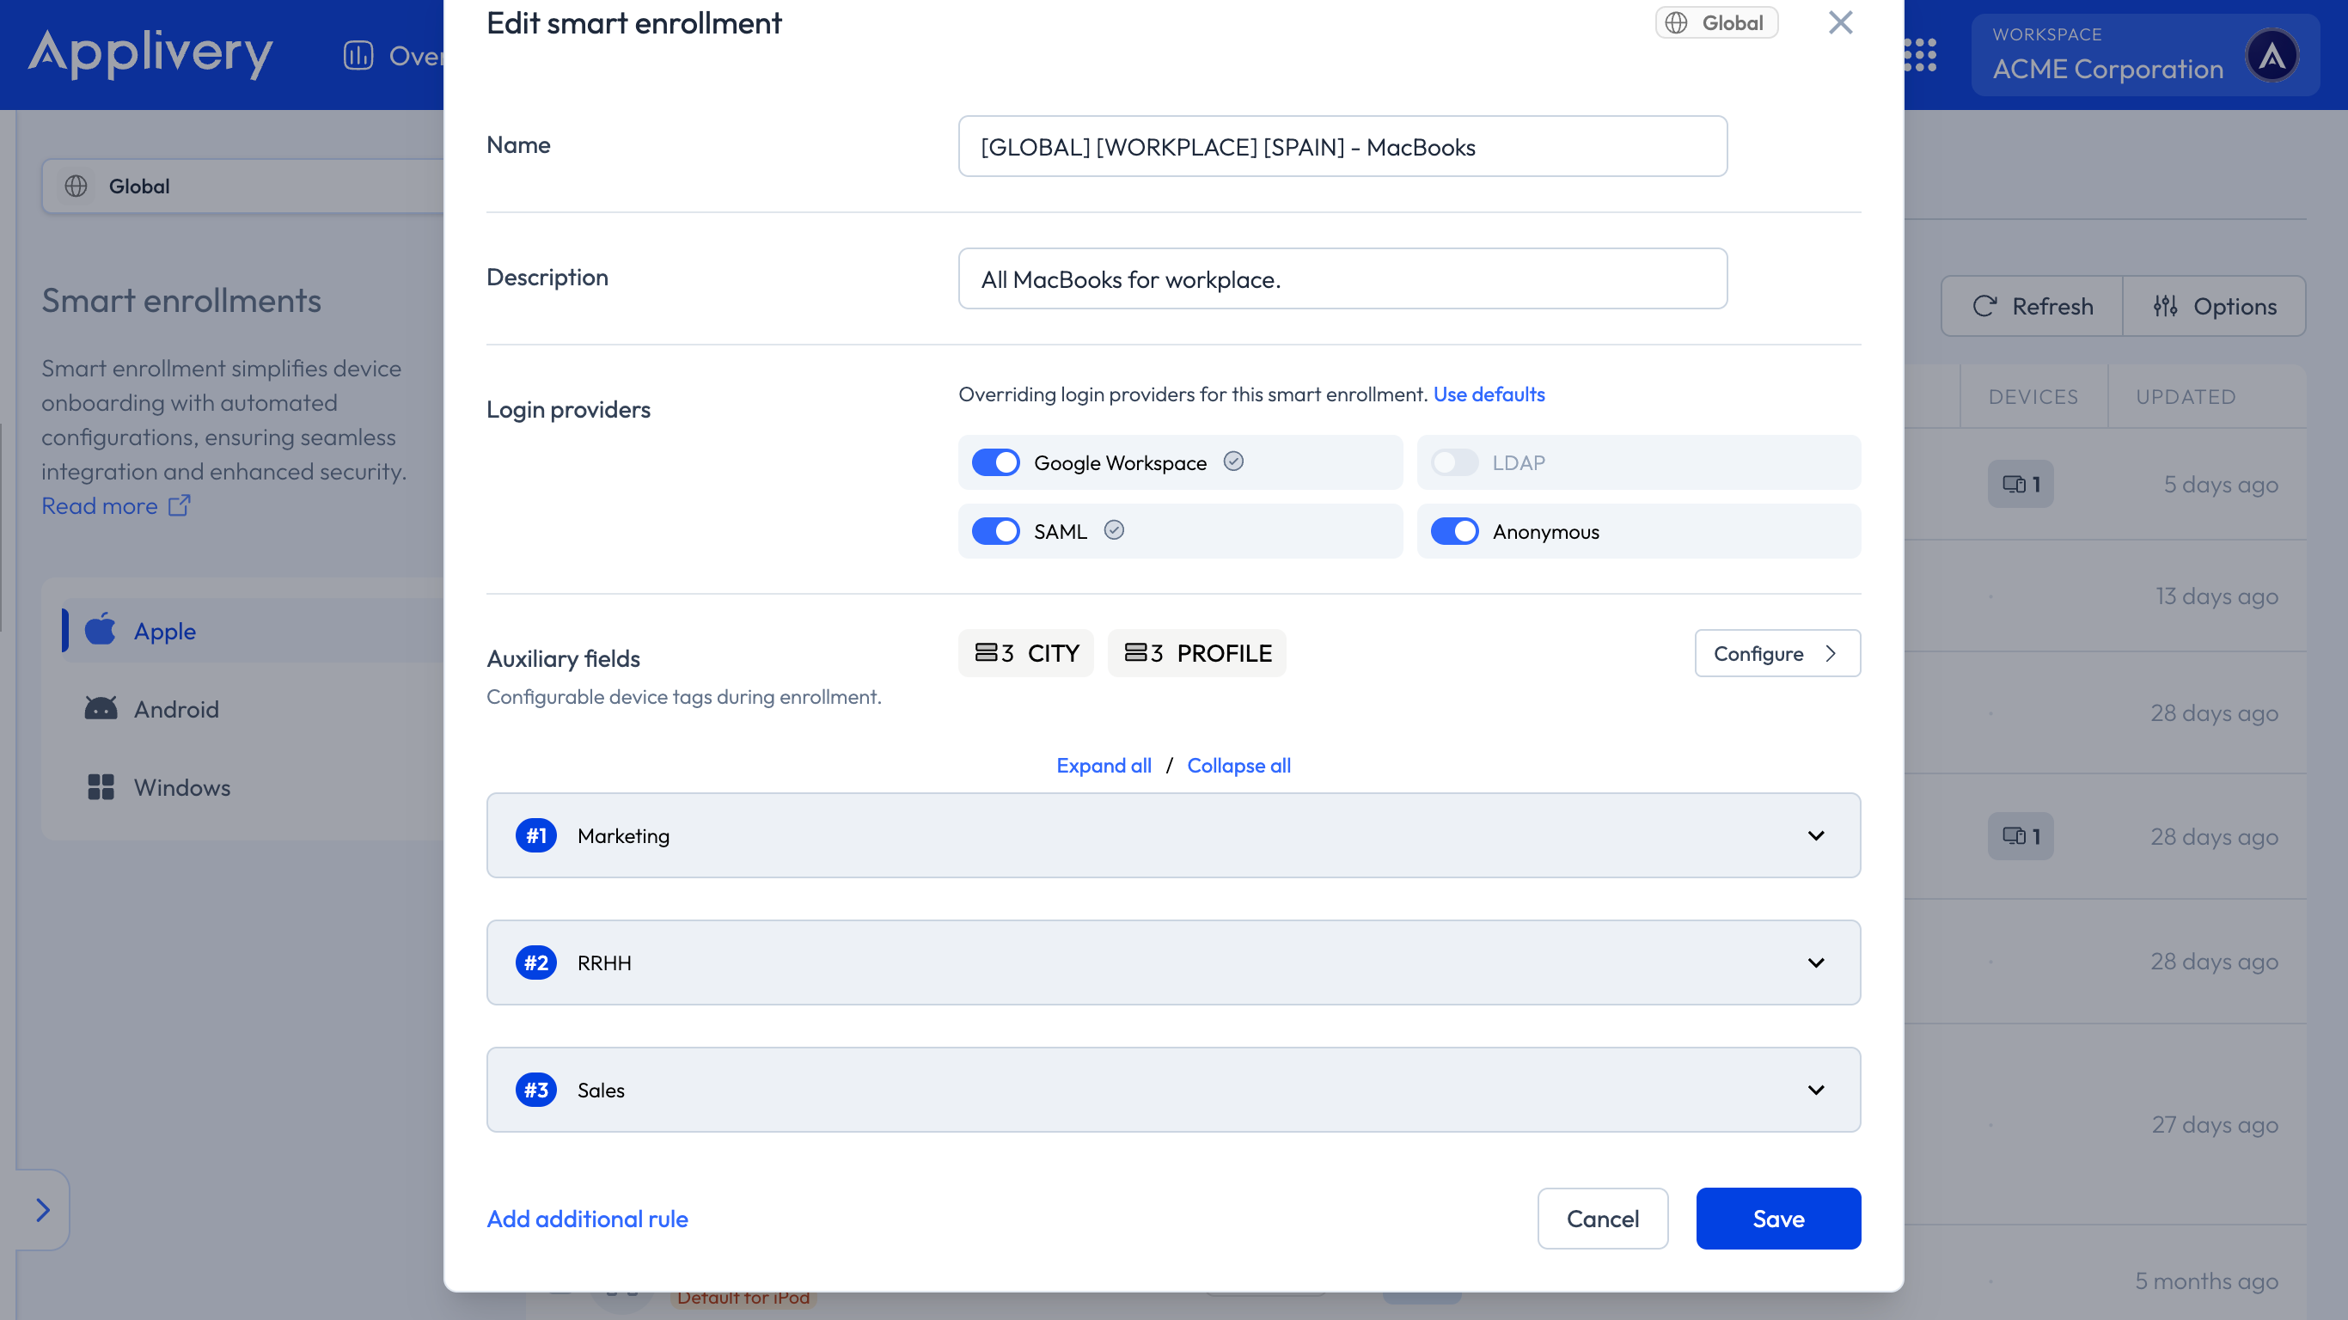Disable the Google Workspace login toggle
Viewport: 2348px width, 1320px height.
(995, 462)
